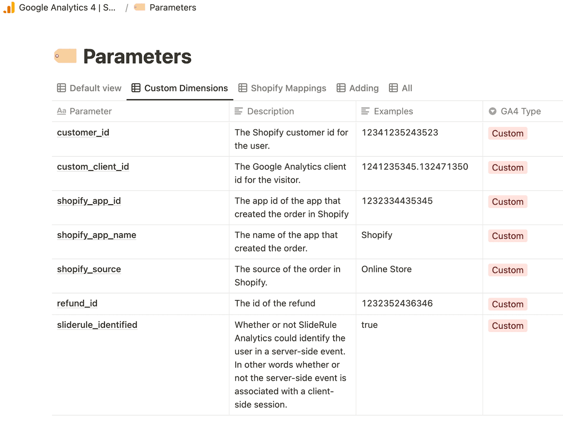Click the example value 12341235243523

coord(400,133)
